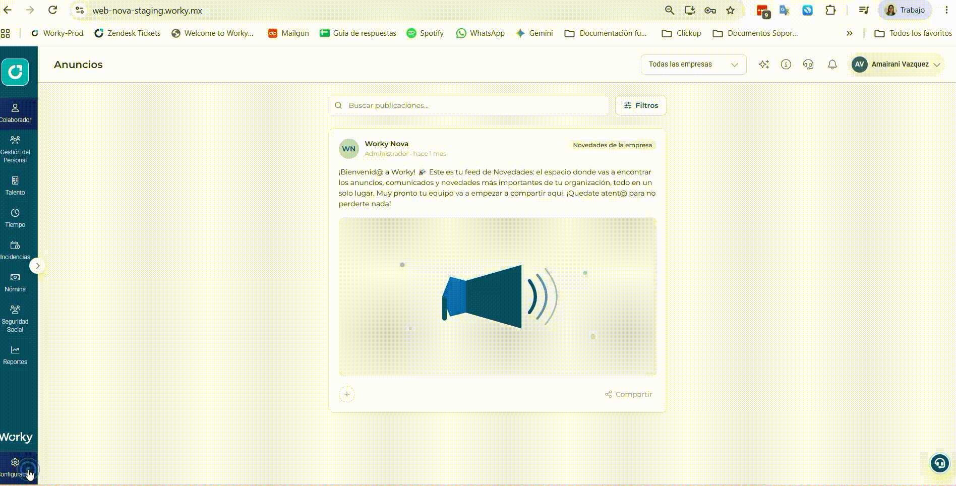Screen dimensions: 956x486
Task: Open the AI sparkle assistant icon
Action: click(764, 65)
